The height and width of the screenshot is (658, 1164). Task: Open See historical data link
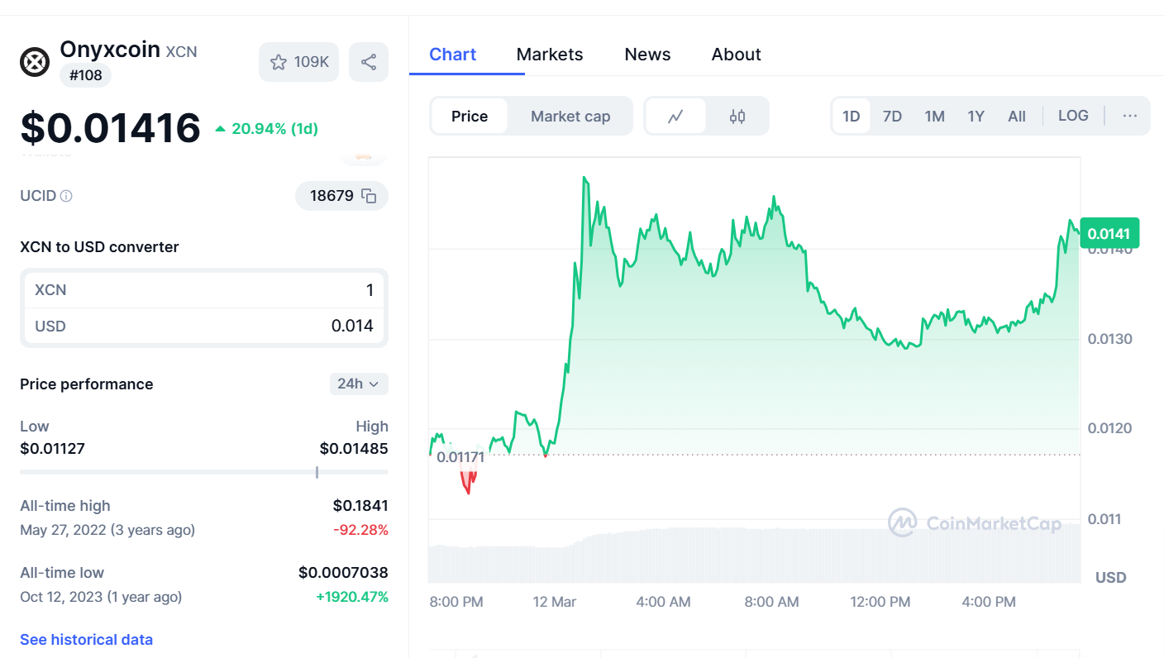[x=86, y=639]
